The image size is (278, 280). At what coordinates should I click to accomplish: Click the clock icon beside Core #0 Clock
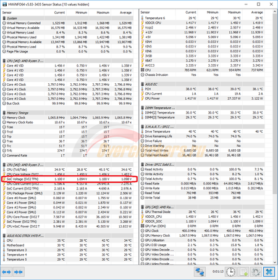pos(4,84)
